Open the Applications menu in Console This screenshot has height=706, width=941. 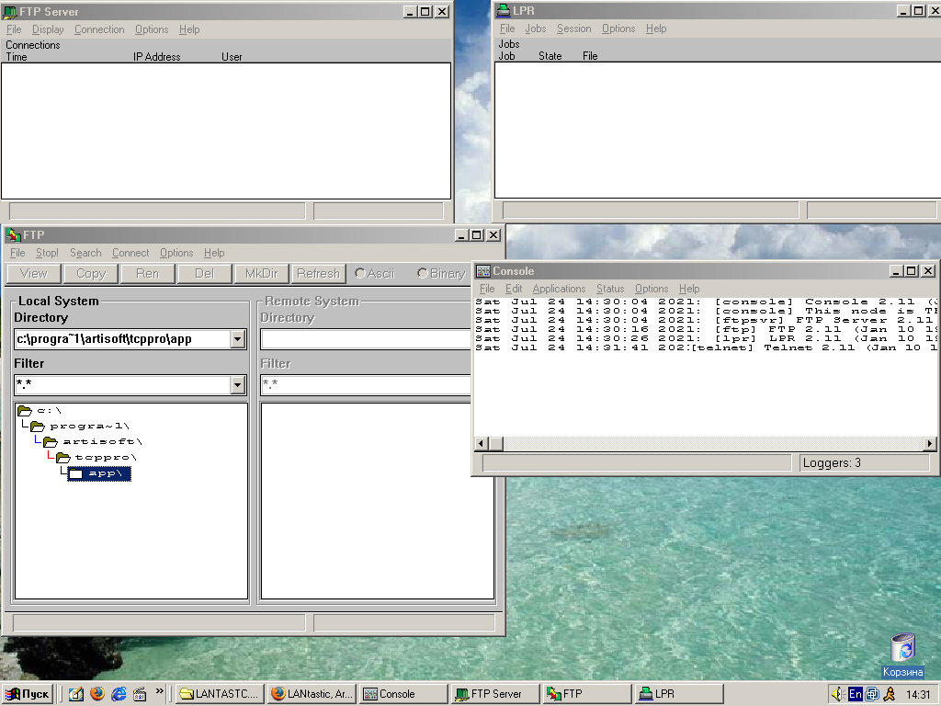pyautogui.click(x=559, y=289)
